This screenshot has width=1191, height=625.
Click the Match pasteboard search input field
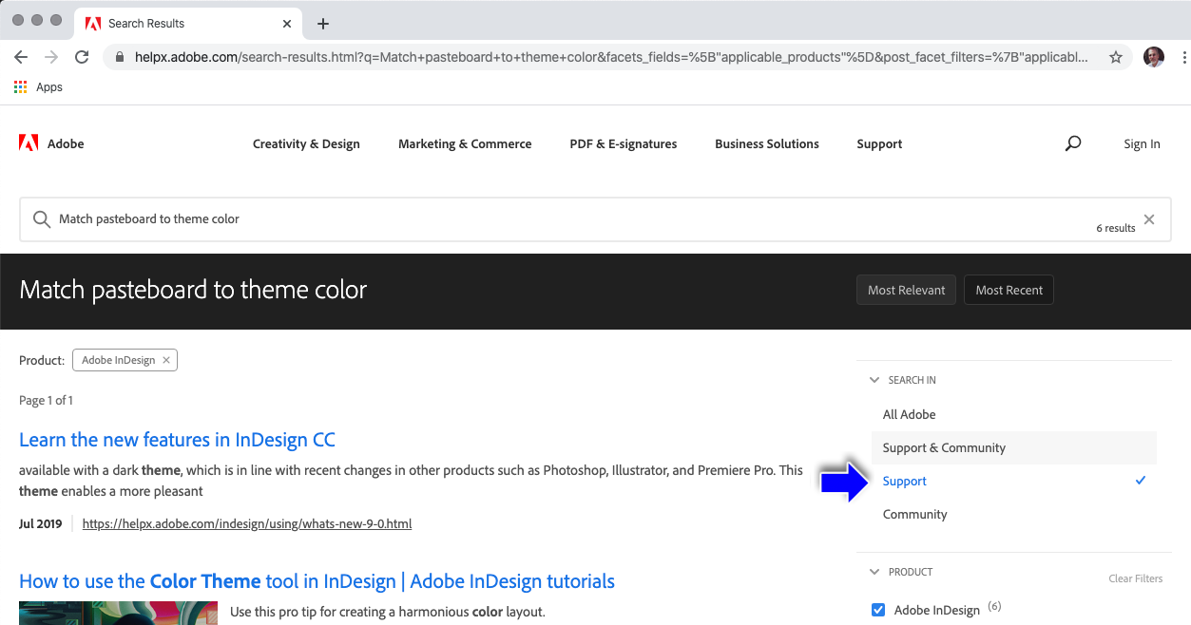(595, 219)
